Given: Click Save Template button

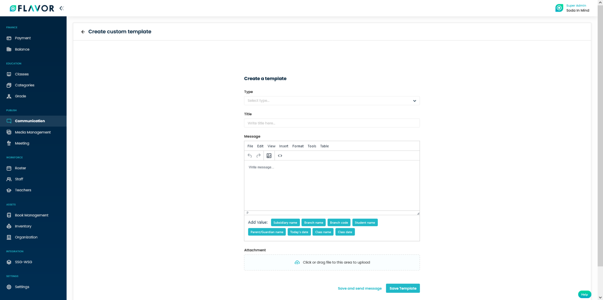Looking at the screenshot, I should pyautogui.click(x=403, y=288).
